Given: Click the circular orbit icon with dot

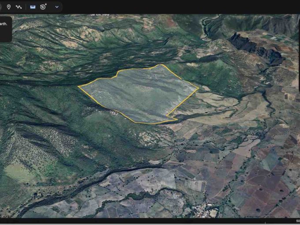Looking at the screenshot, I should pos(43,7).
